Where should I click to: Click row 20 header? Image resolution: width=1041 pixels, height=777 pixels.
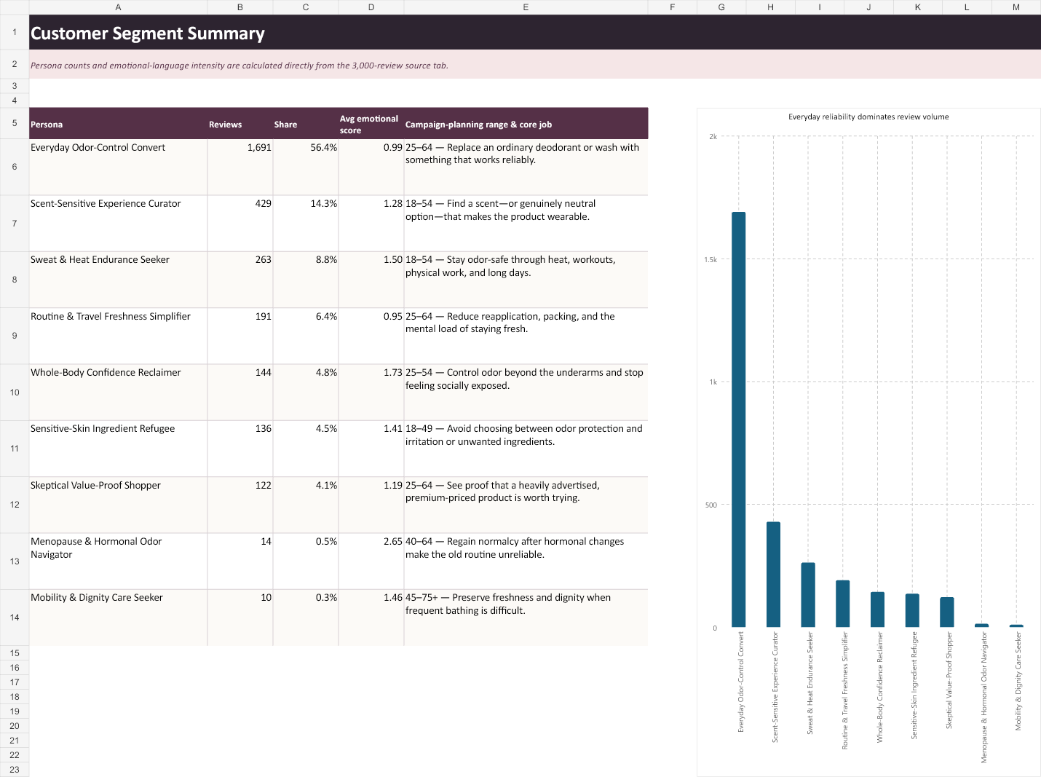(x=15, y=726)
